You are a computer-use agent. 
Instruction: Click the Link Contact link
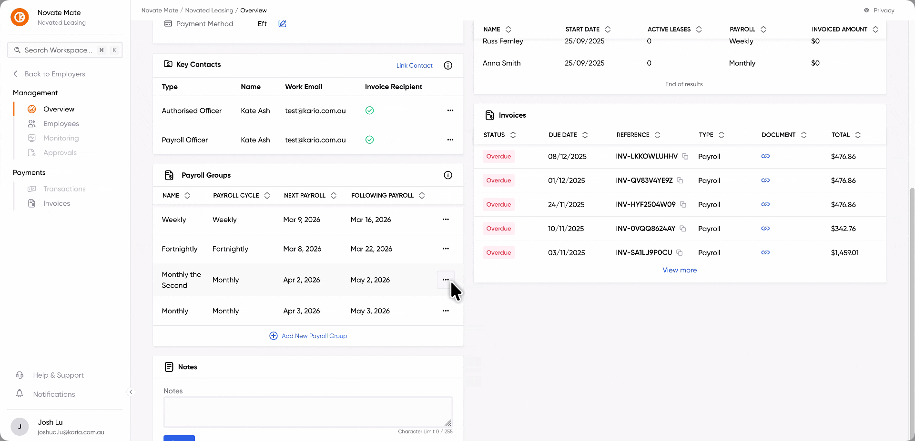click(x=414, y=66)
